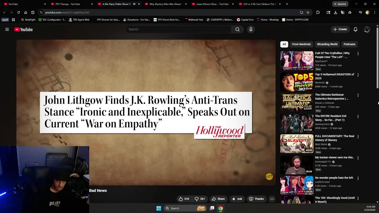Open options for Cult Of The CryBullies video
Viewport: 379px width, 213px height.
tap(358, 54)
